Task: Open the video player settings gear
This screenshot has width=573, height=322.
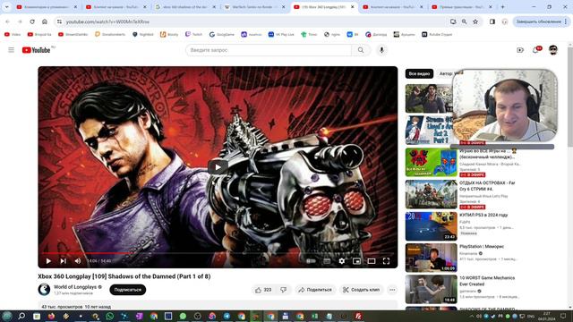Action: pos(342,261)
